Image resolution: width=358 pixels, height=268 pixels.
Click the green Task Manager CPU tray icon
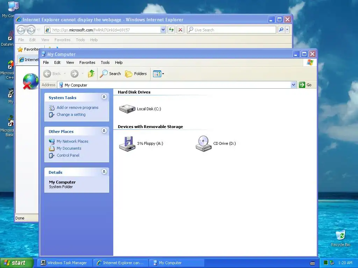point(326,263)
